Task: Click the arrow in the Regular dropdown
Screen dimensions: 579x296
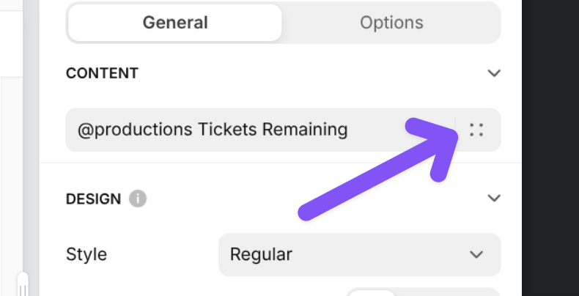Action: 476,254
